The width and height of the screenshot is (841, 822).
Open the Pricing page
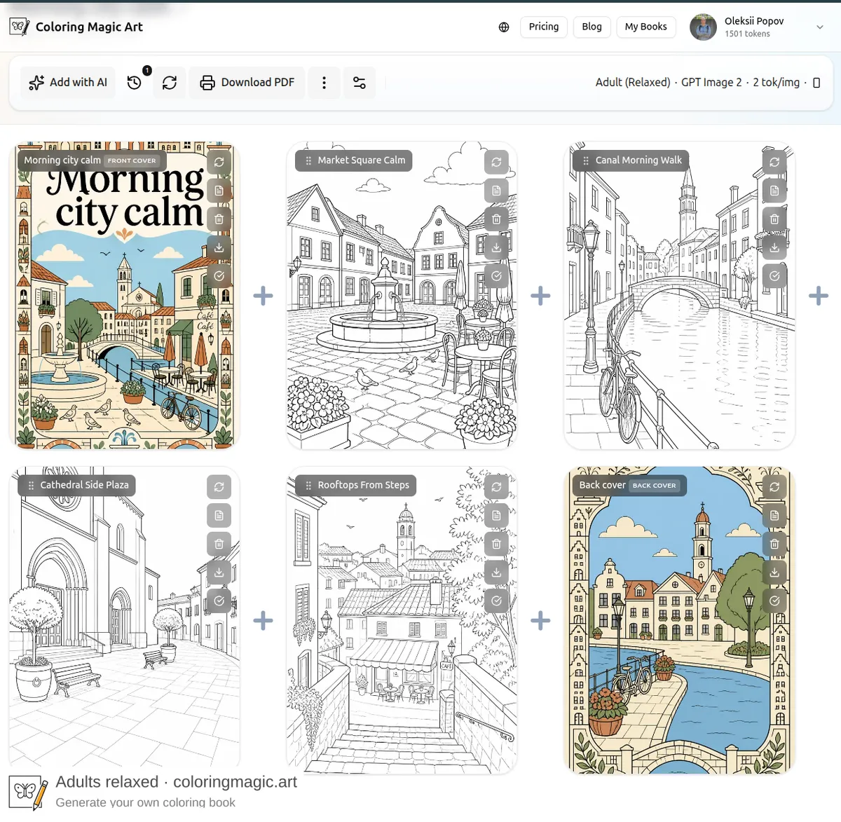click(x=544, y=27)
